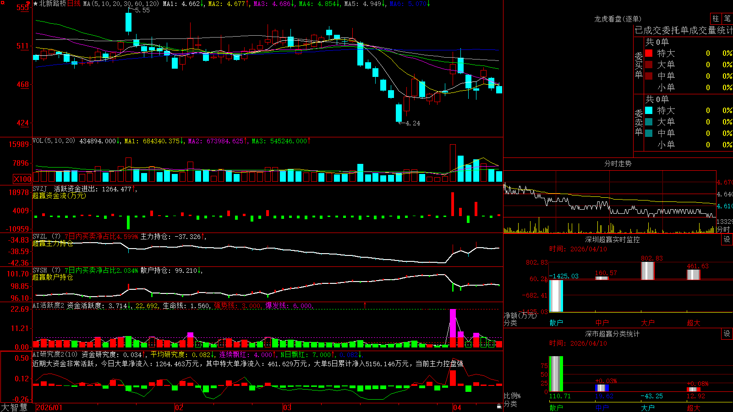733x412 pixels.
Task: Click the lock icon at the chart's bottom-right
Action: (x=499, y=406)
